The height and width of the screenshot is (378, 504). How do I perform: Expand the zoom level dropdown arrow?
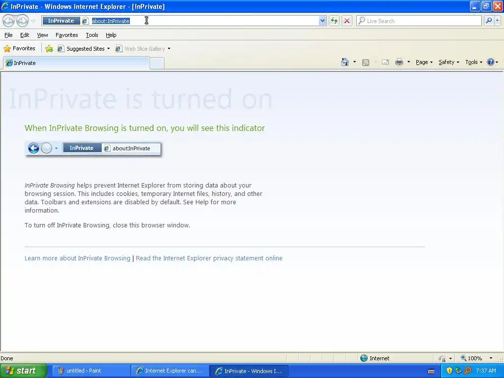point(491,358)
